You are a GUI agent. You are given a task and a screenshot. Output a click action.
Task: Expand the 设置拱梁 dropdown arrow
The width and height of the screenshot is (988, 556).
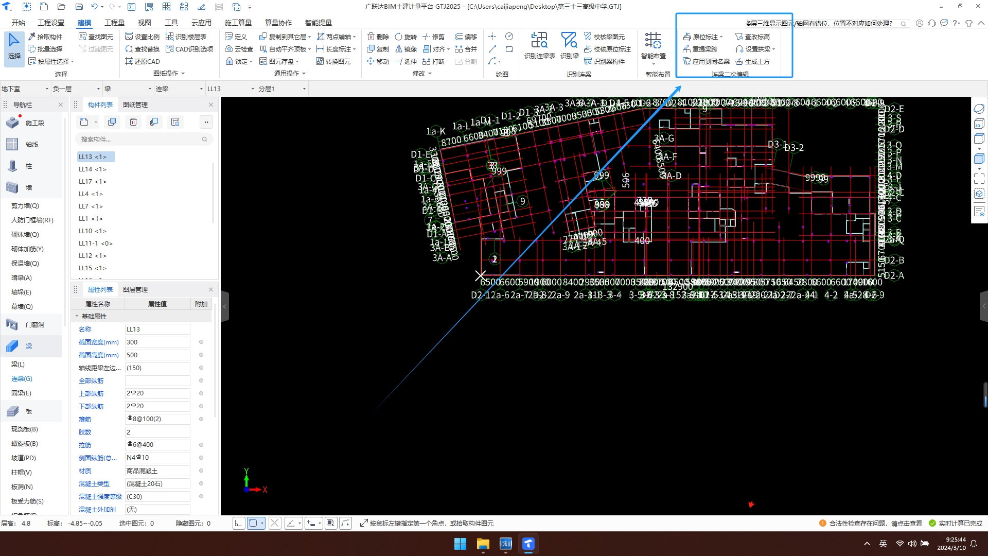pos(773,49)
